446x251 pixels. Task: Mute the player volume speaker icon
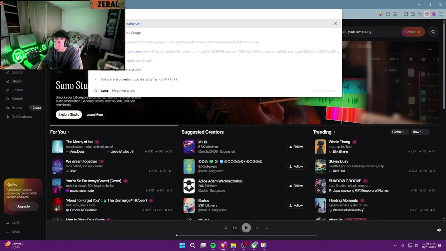[x=439, y=230]
